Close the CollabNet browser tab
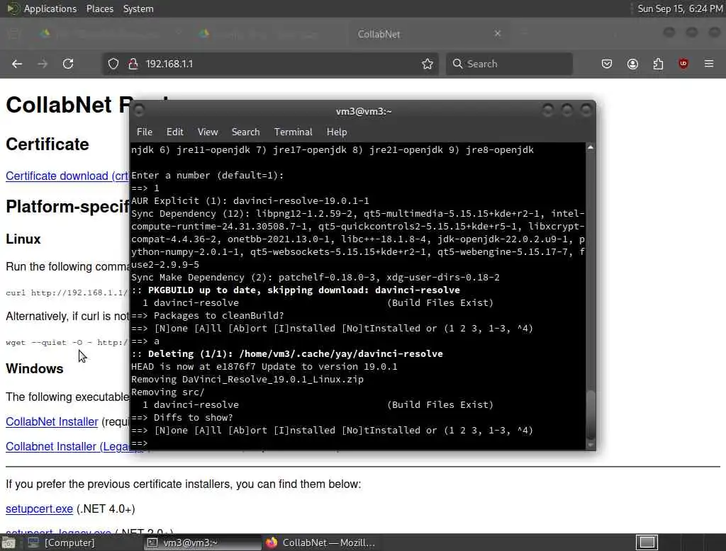Image resolution: width=726 pixels, height=551 pixels. pos(497,34)
